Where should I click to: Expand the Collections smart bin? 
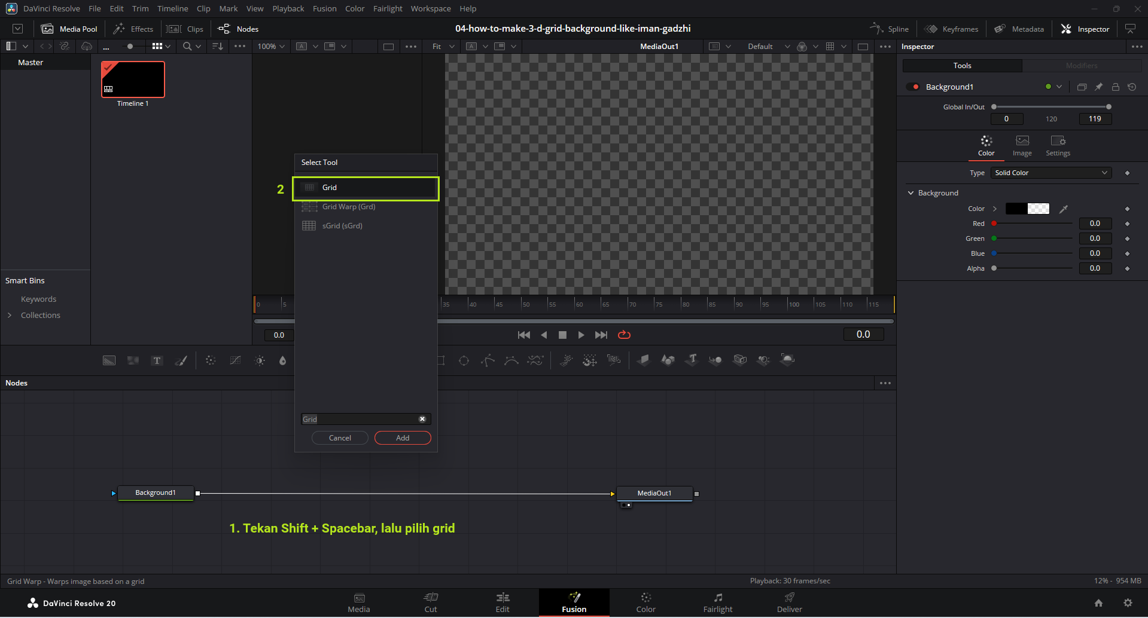[x=10, y=315]
